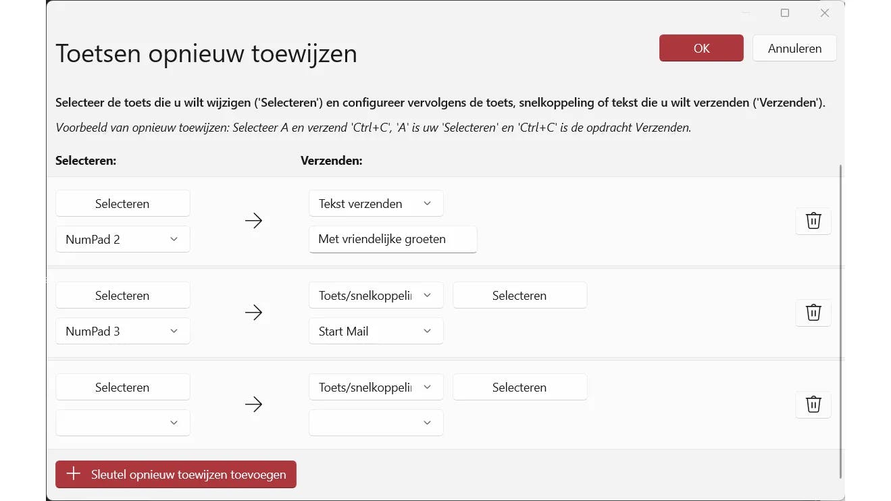The width and height of the screenshot is (891, 501).
Task: Delete the NumPad 2 remapping row
Action: click(x=813, y=221)
